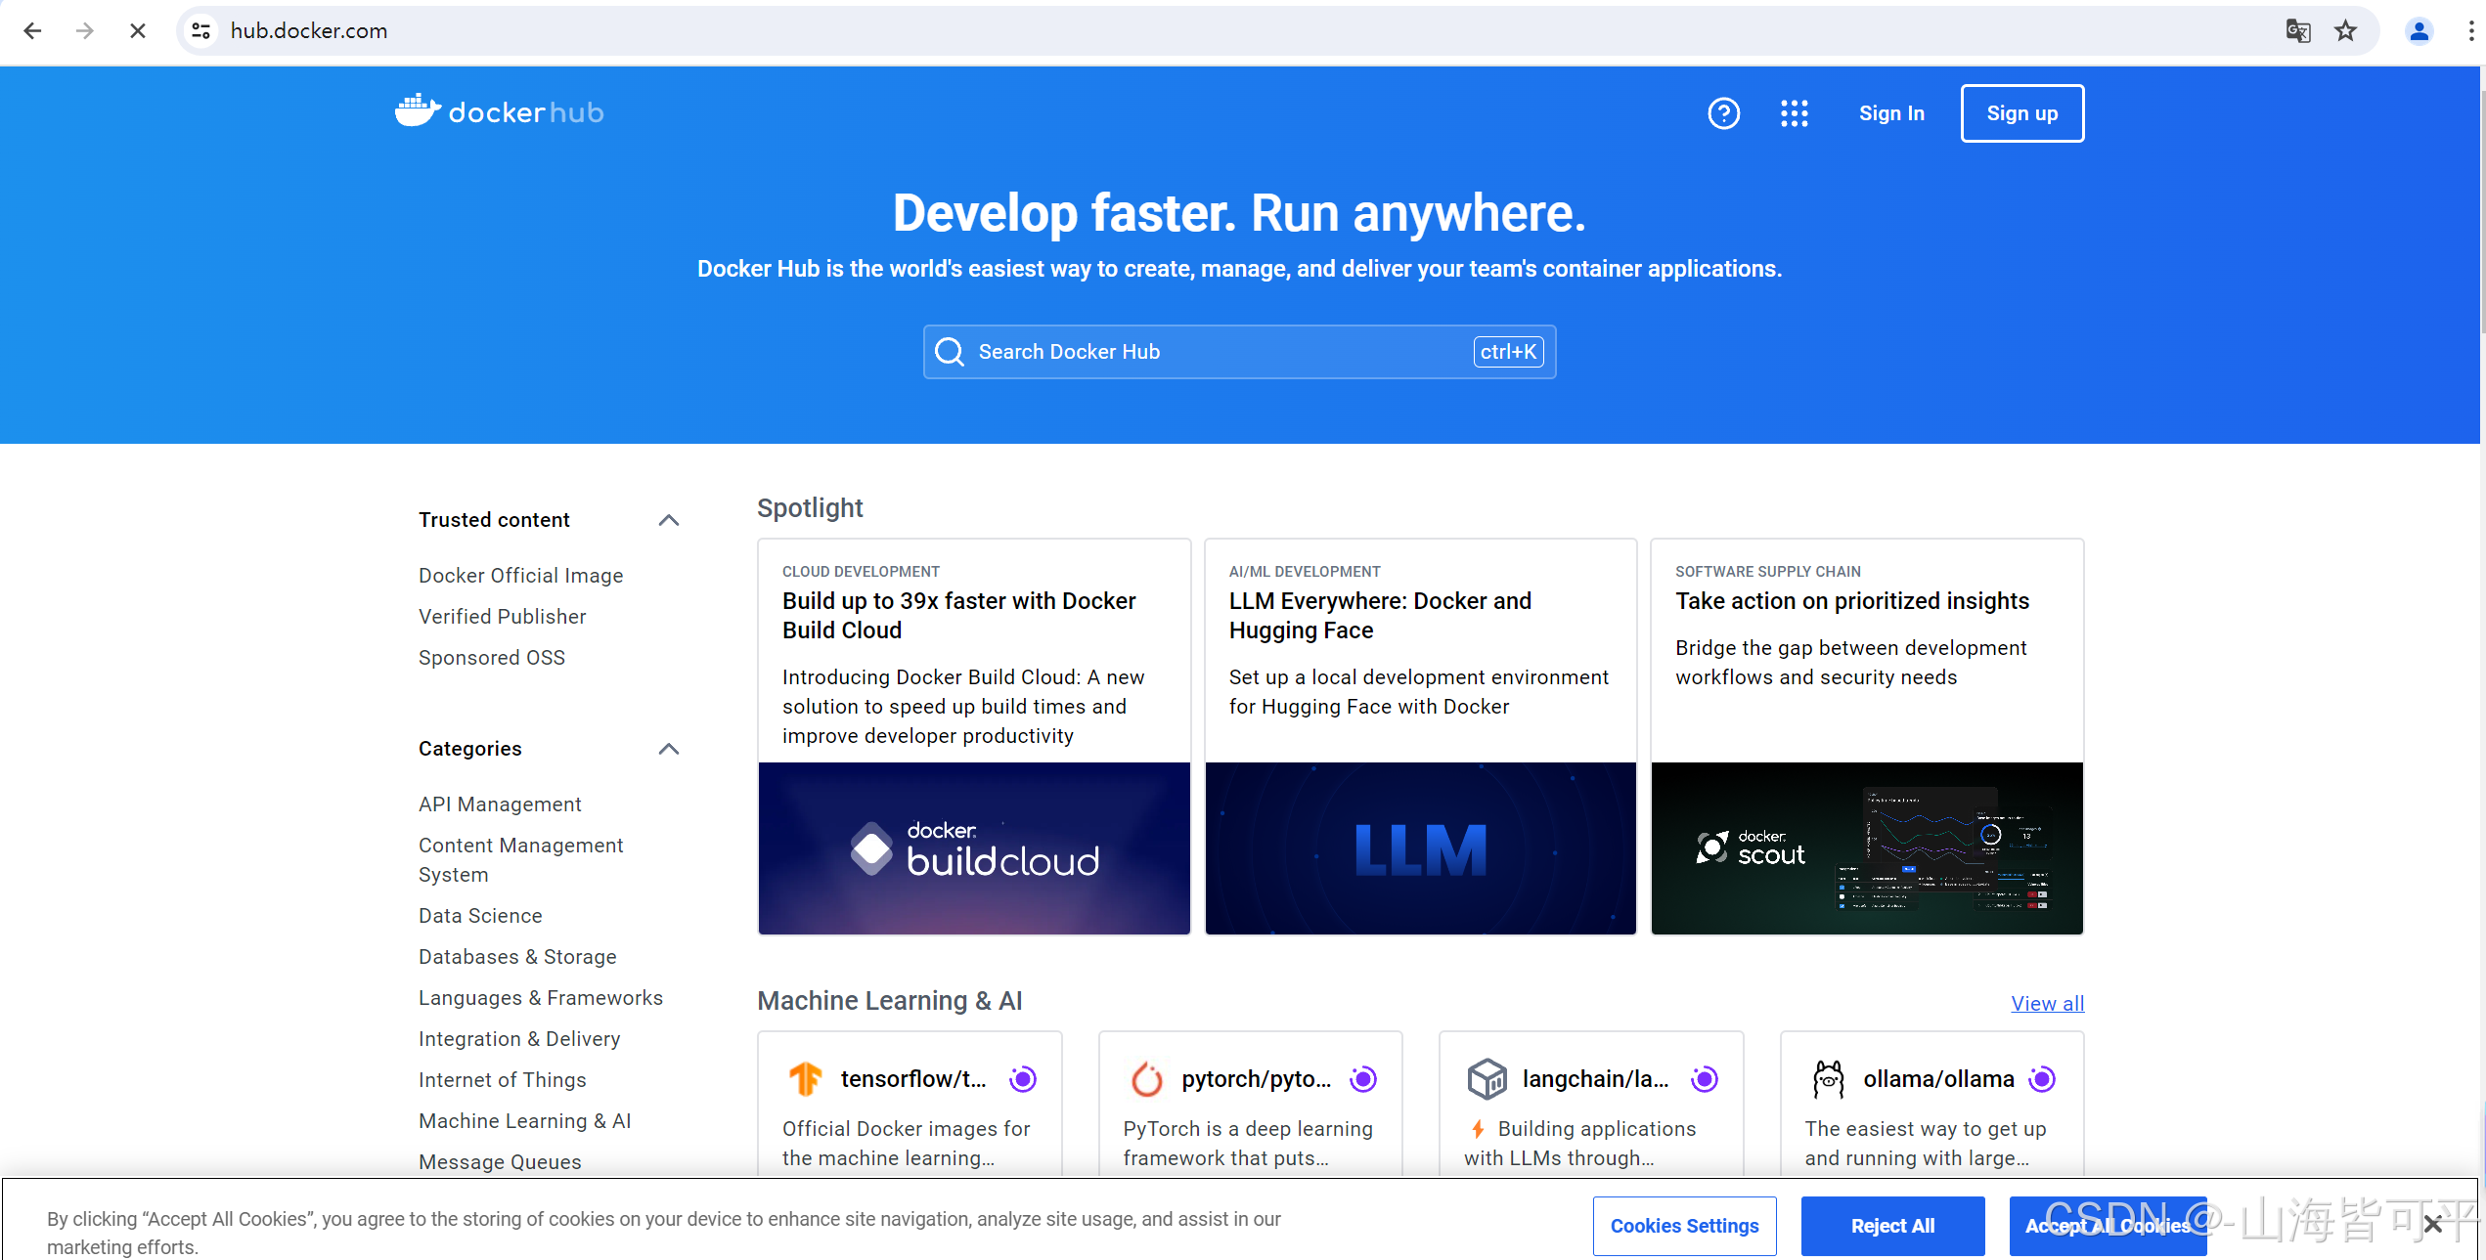Click the ollama llama icon

[1829, 1079]
